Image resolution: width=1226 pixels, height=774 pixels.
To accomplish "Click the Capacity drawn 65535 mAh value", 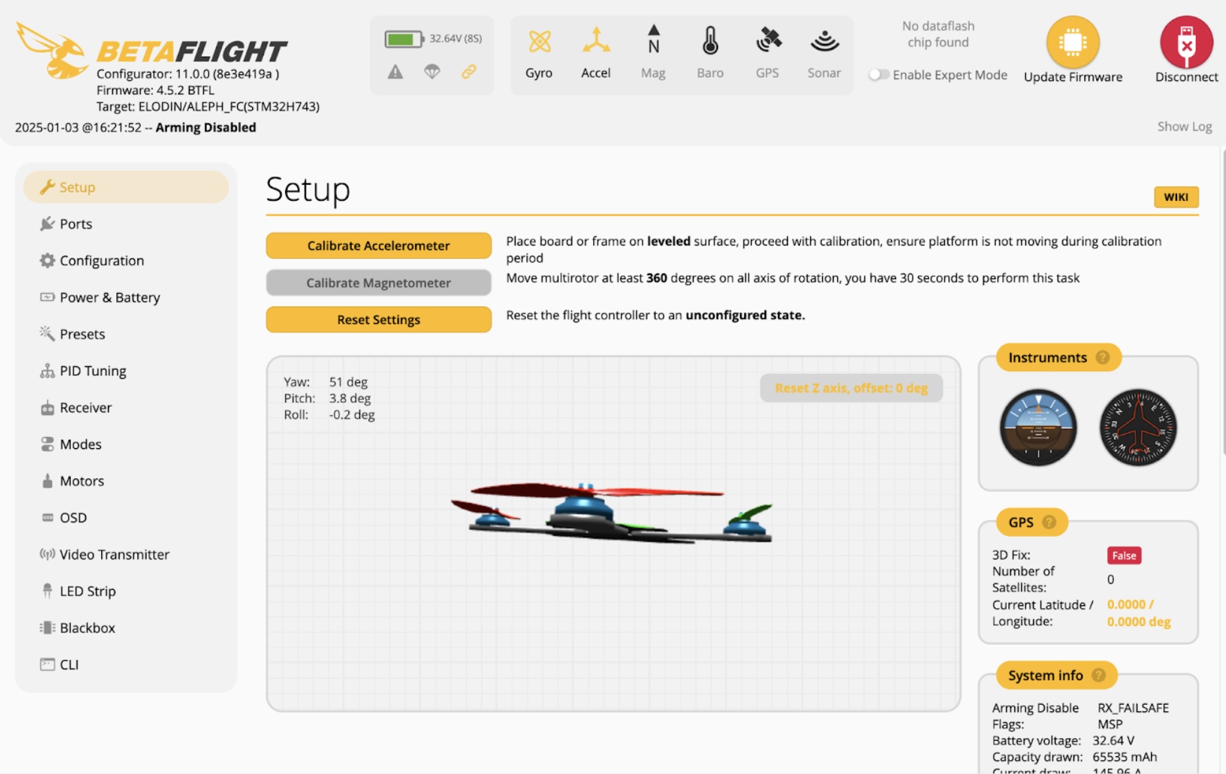I will tap(1125, 757).
